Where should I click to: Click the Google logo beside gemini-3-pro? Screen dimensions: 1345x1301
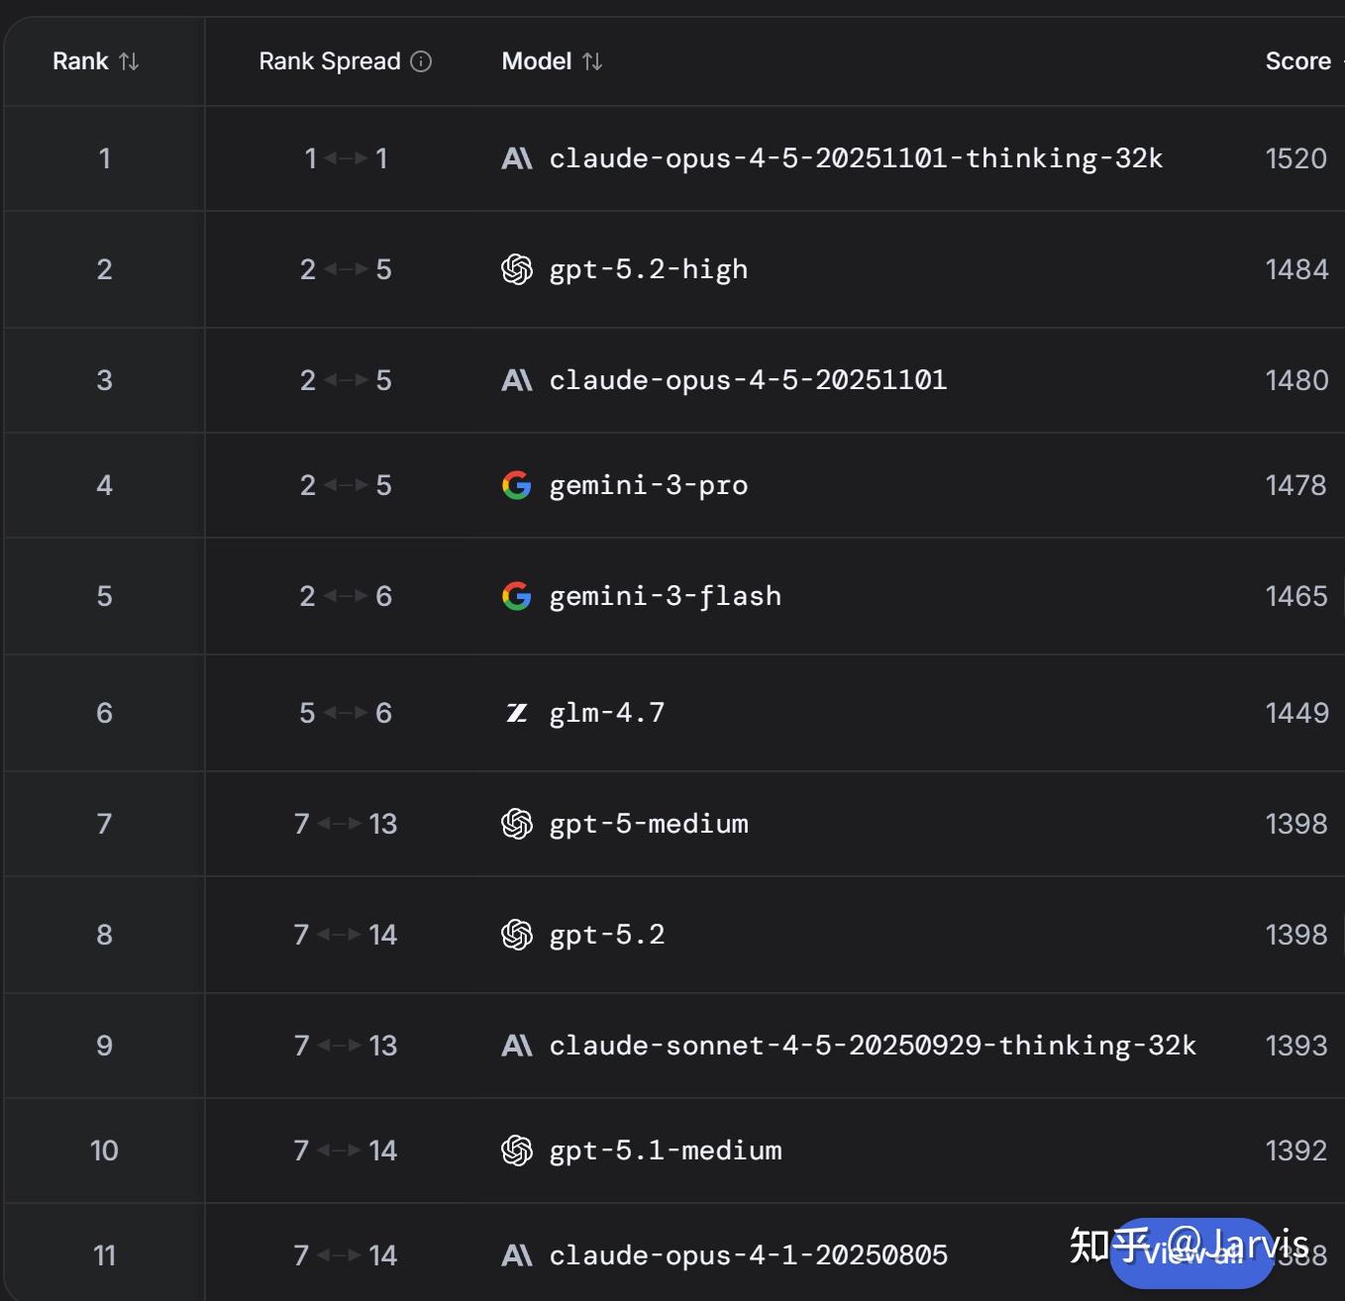pyautogui.click(x=517, y=485)
